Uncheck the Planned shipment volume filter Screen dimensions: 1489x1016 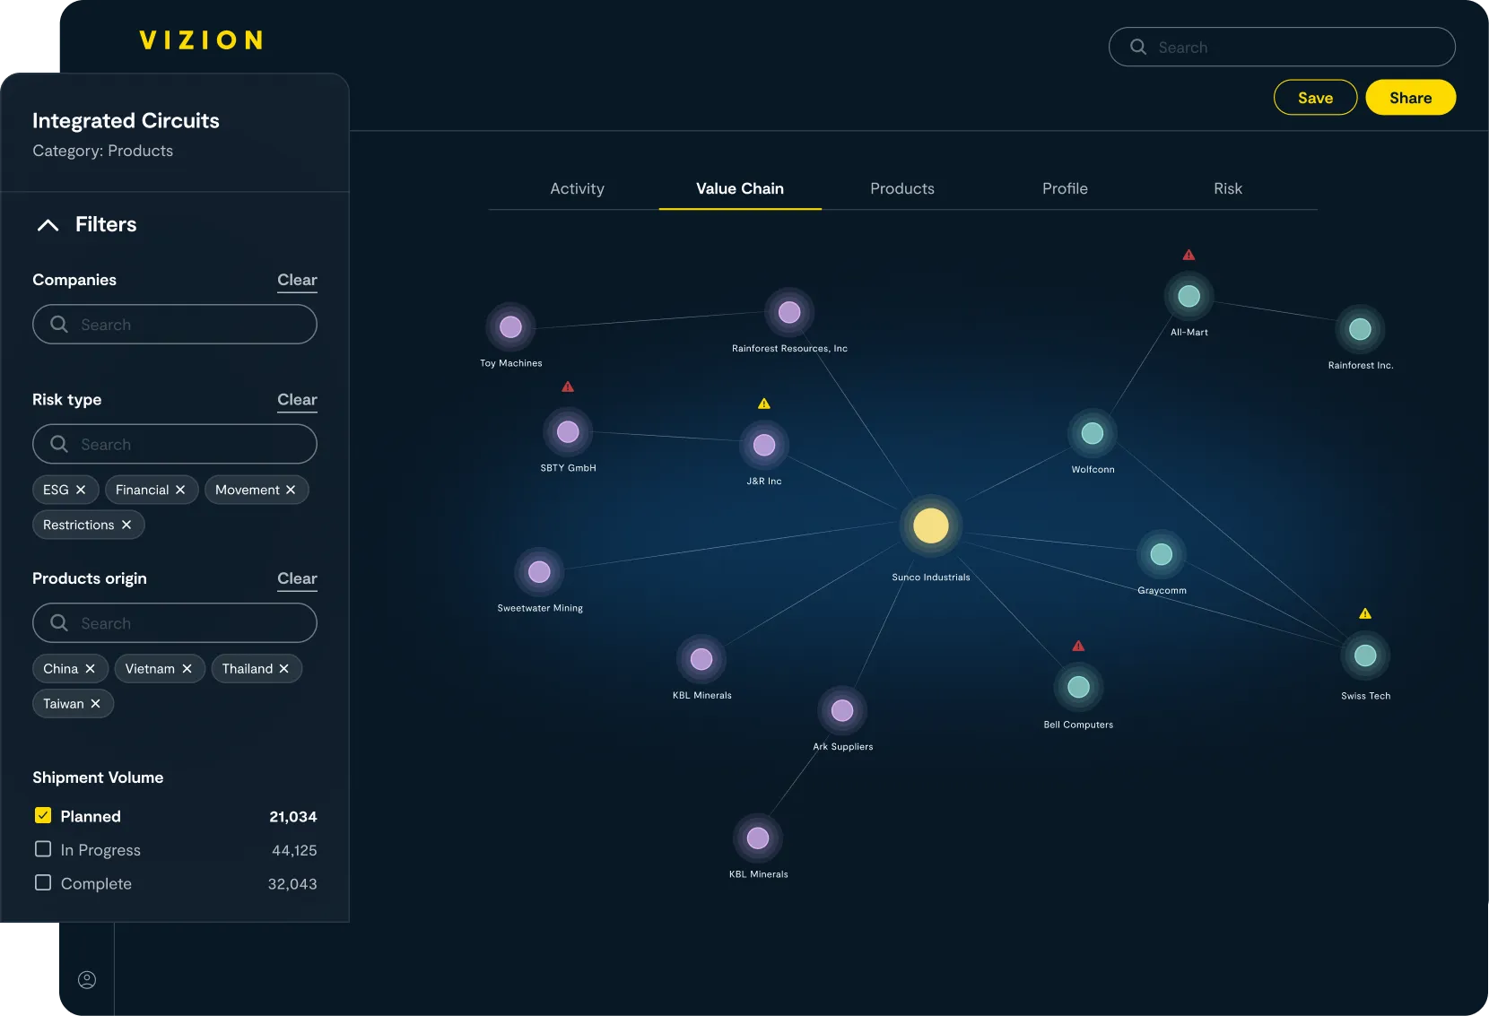[x=42, y=814]
